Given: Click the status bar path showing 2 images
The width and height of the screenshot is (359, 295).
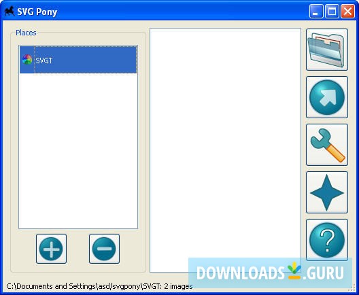Looking at the screenshot, I should [x=99, y=286].
